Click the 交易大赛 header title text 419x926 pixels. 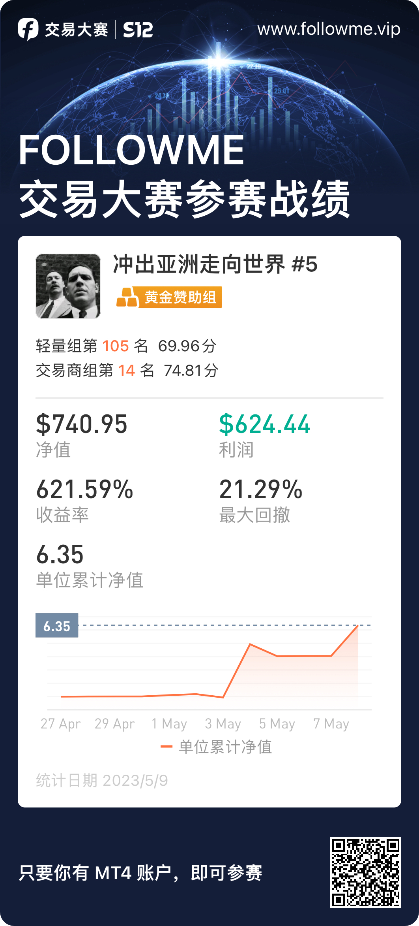point(76,30)
